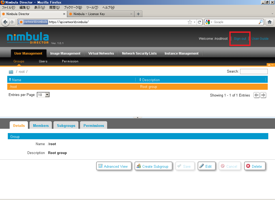The width and height of the screenshot is (275, 200).
Task: Click 'Showing 1 - 1 of 1 Entries' text
Action: click(x=230, y=95)
